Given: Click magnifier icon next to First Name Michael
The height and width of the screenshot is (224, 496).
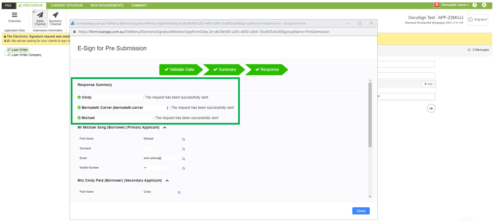Looking at the screenshot, I should pos(184,139).
